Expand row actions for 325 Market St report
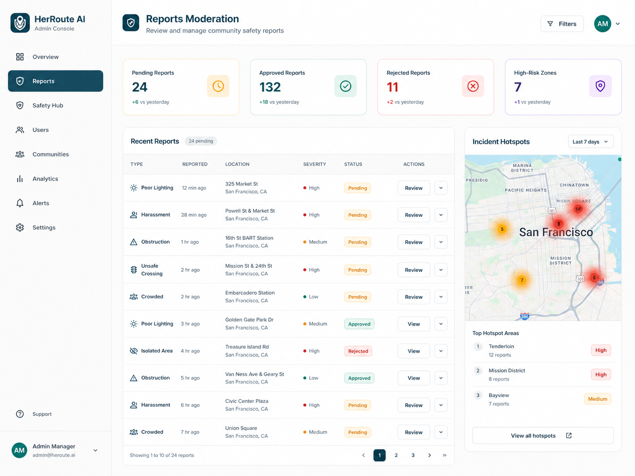635x476 pixels. 441,188
